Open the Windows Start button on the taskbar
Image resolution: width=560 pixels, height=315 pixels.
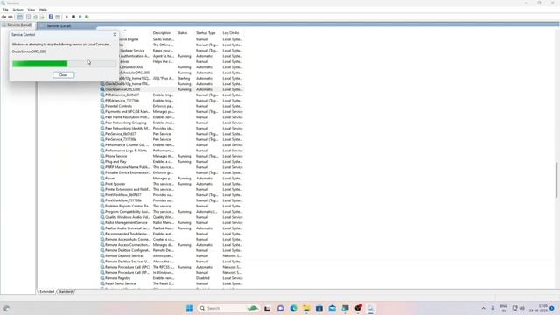coord(190,308)
